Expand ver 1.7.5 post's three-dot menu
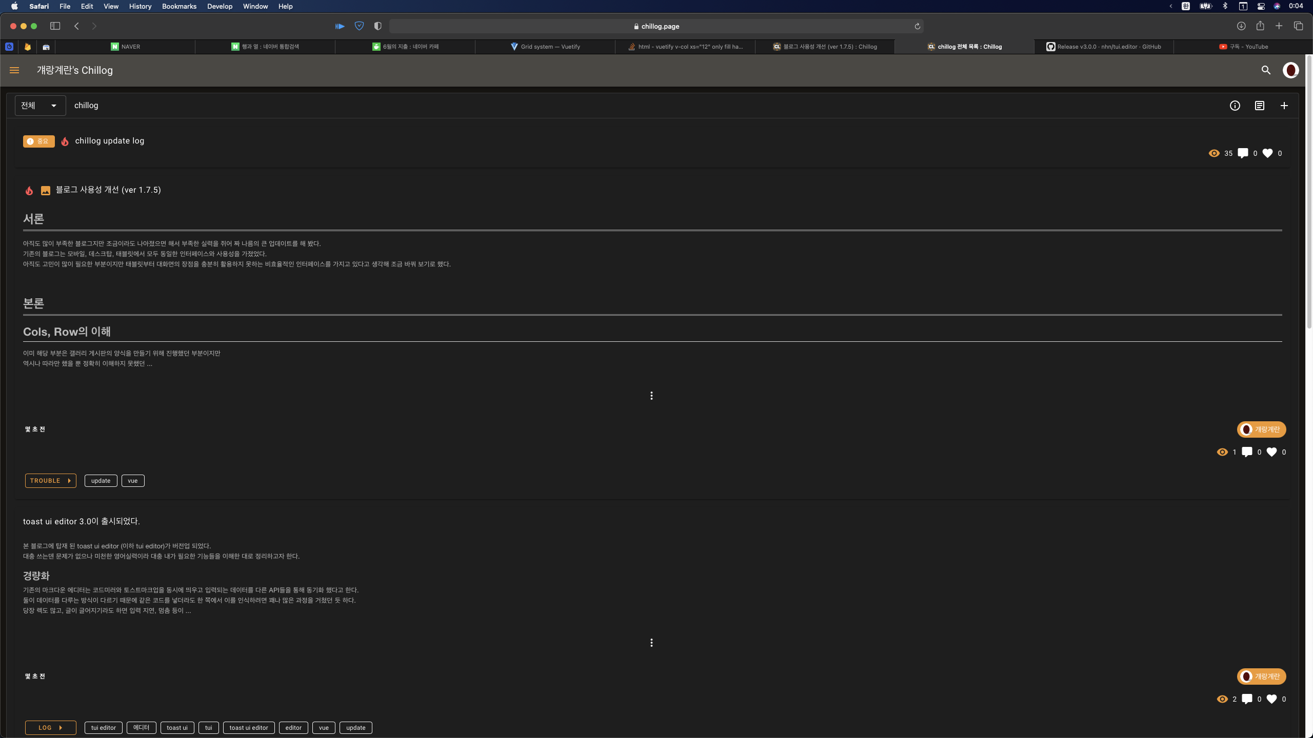The height and width of the screenshot is (738, 1313). pos(651,396)
